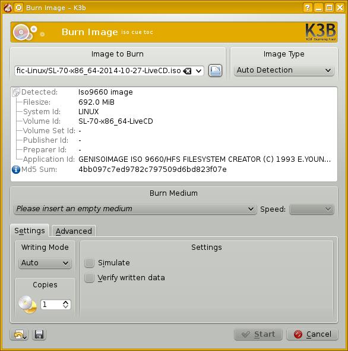Open the Burn Medium dropdown
The image size is (348, 351).
pyautogui.click(x=135, y=209)
